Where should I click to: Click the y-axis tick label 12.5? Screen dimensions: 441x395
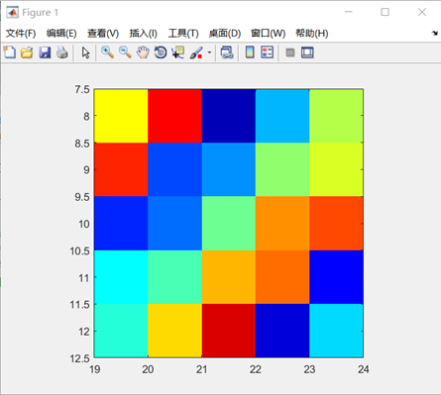[79, 358]
